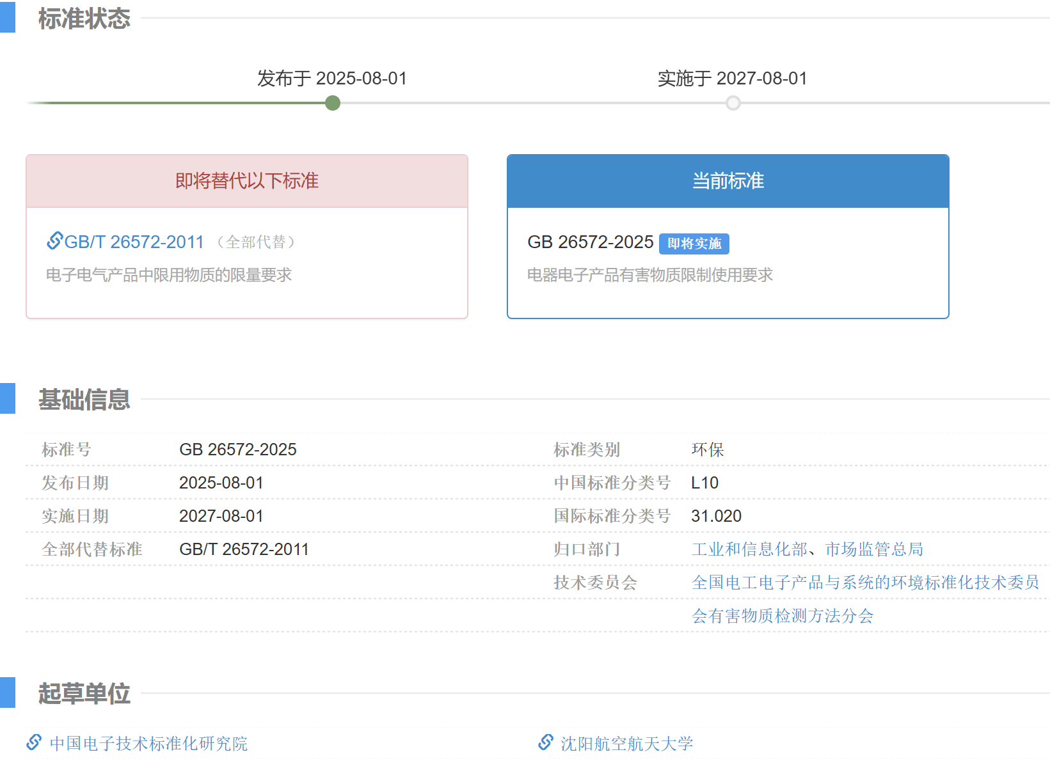Click the 全部代替标准 value GB/T 26572-2011
The image size is (1050, 759).
point(244,549)
